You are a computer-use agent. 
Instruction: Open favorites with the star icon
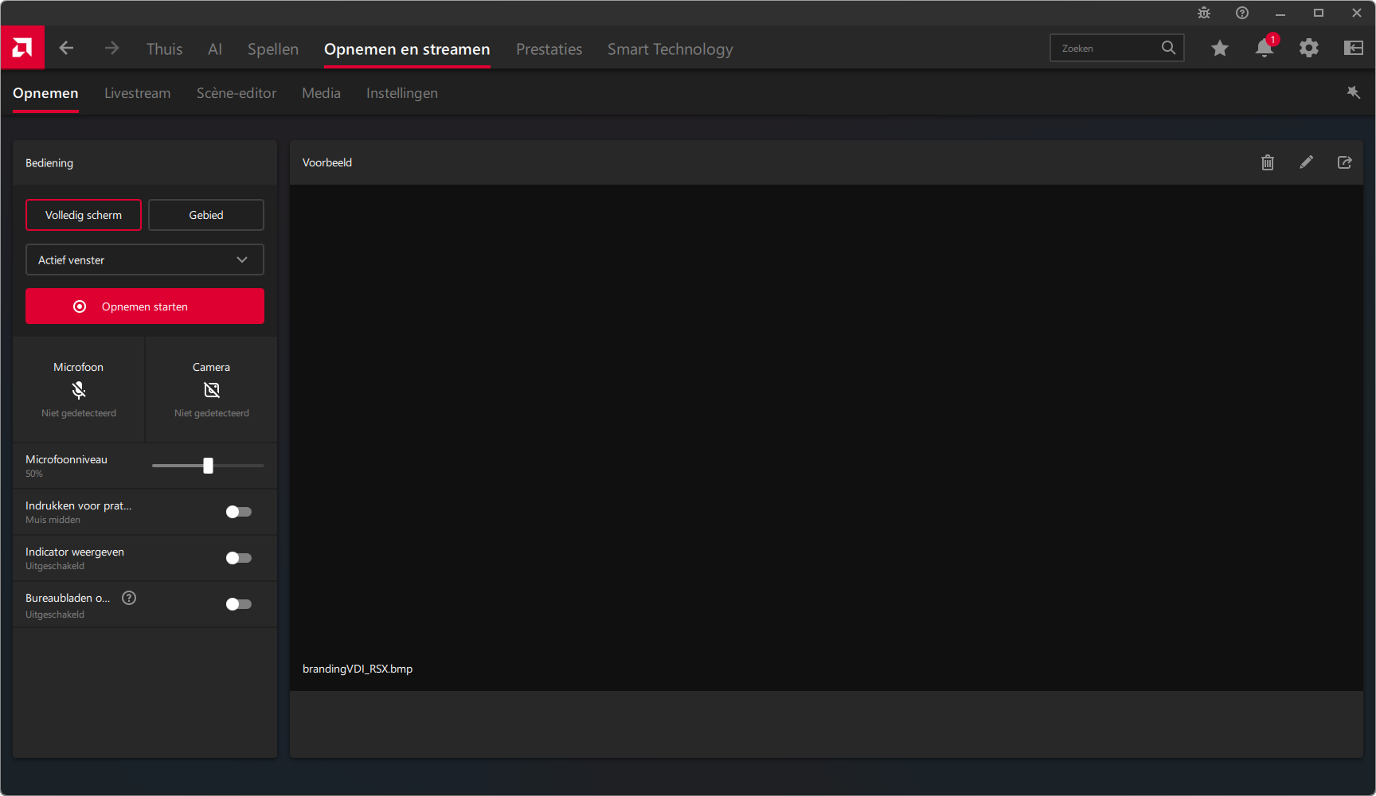pyautogui.click(x=1219, y=49)
